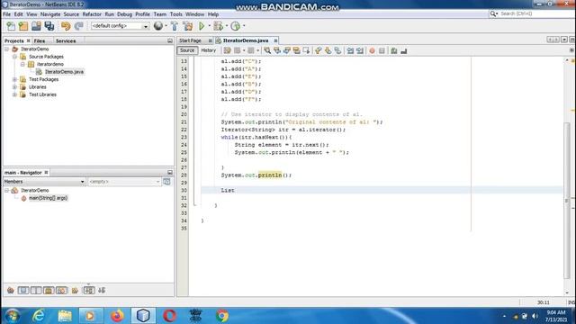Open the Refactor menu

pyautogui.click(x=92, y=14)
